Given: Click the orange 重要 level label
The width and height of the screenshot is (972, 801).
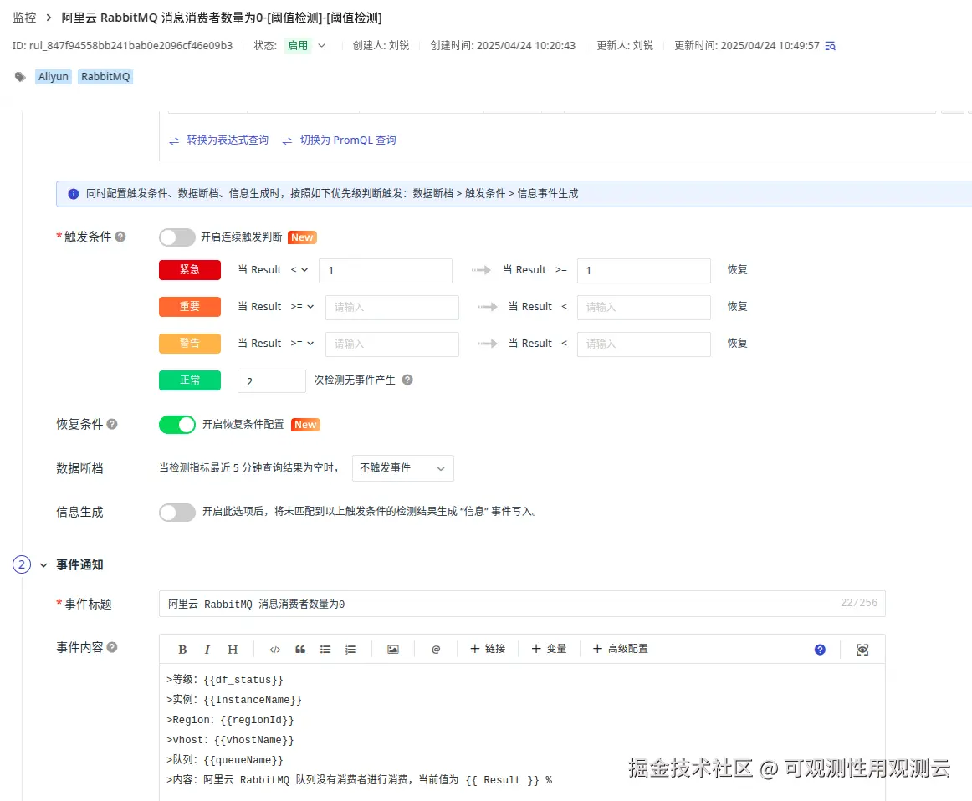Looking at the screenshot, I should click(x=190, y=307).
